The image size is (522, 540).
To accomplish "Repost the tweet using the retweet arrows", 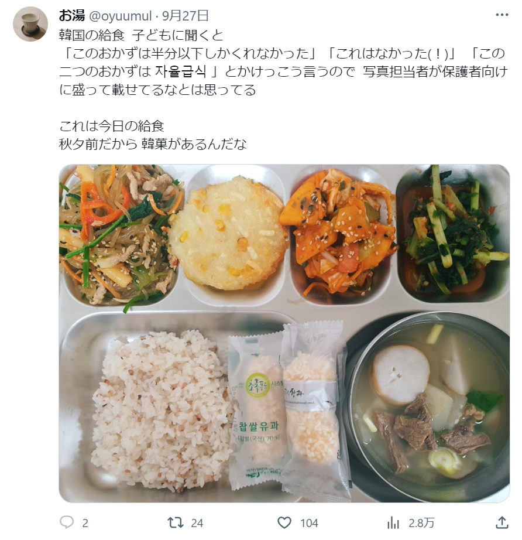I will [176, 522].
